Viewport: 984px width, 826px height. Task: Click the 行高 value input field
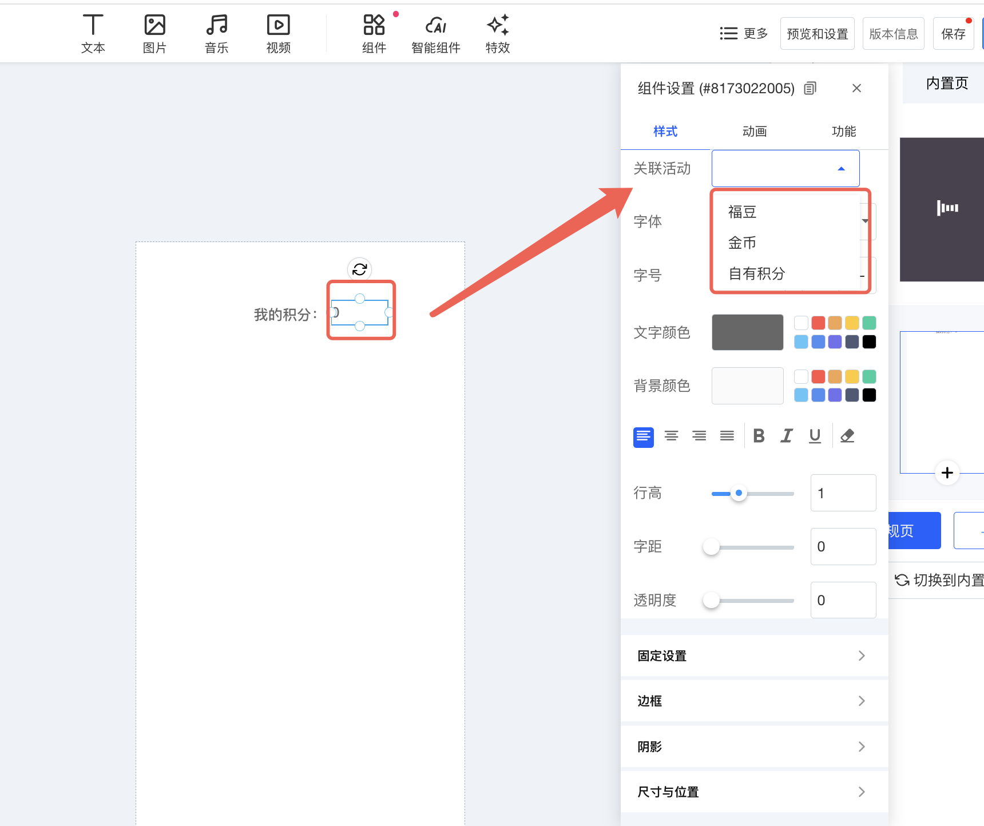tap(843, 493)
